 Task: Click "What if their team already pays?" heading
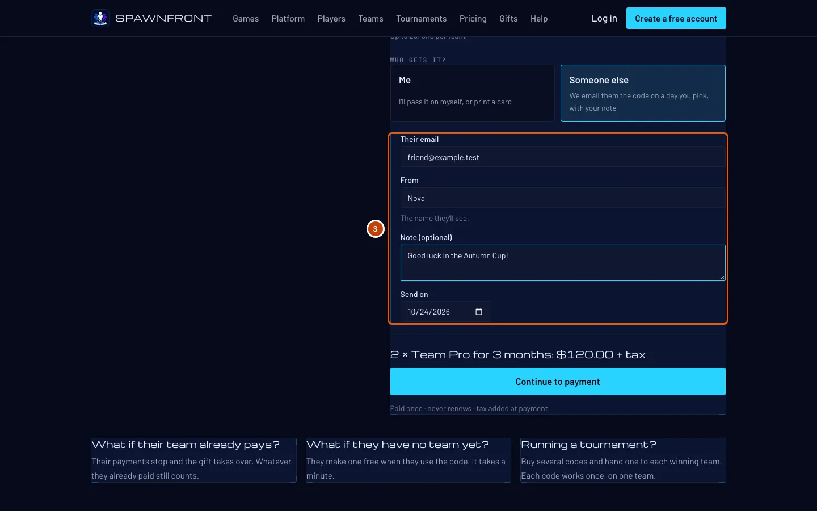[186, 445]
